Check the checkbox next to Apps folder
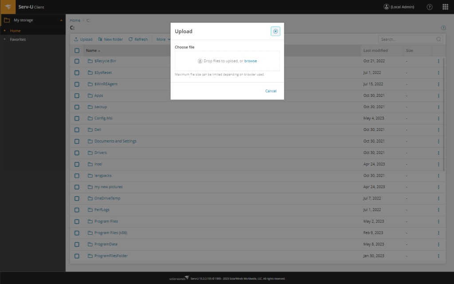The height and width of the screenshot is (284, 454). (x=77, y=95)
